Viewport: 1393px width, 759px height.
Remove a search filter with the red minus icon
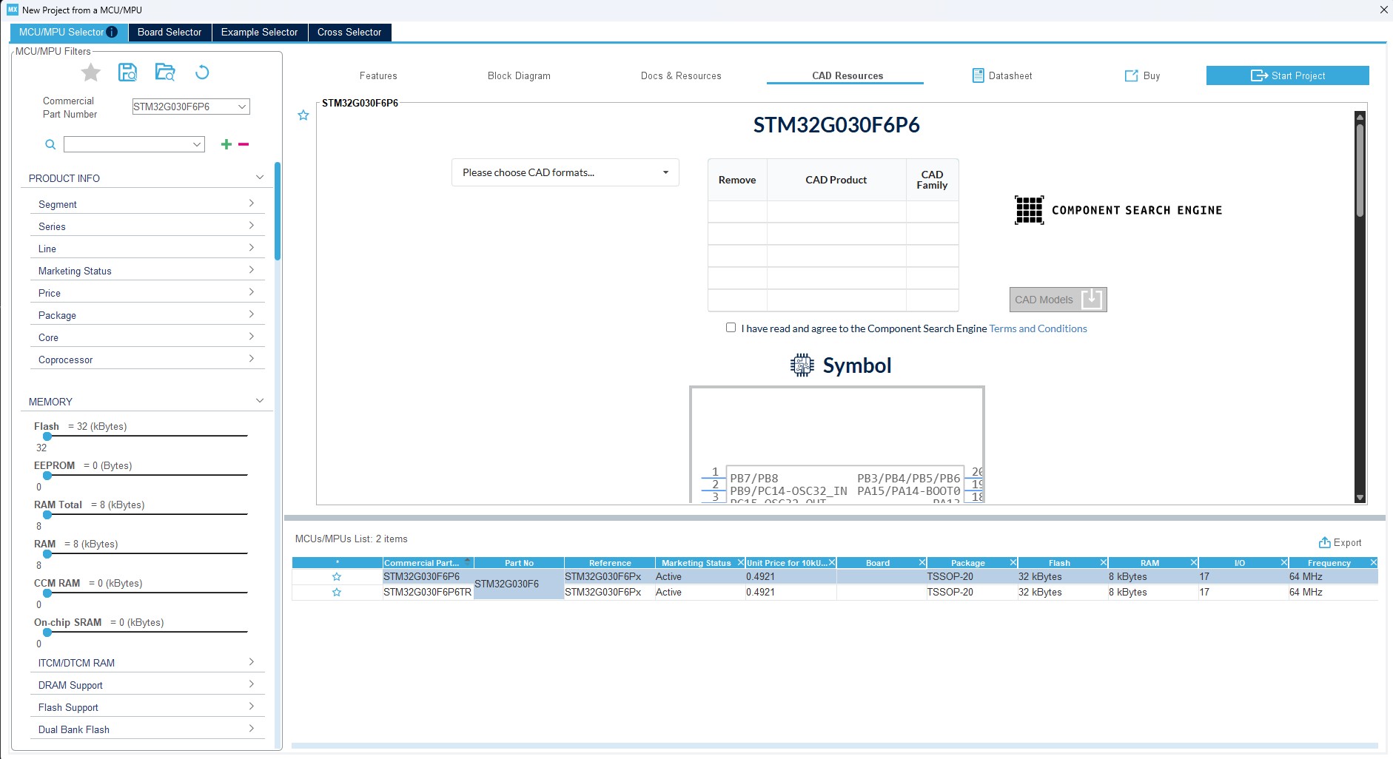(x=244, y=144)
